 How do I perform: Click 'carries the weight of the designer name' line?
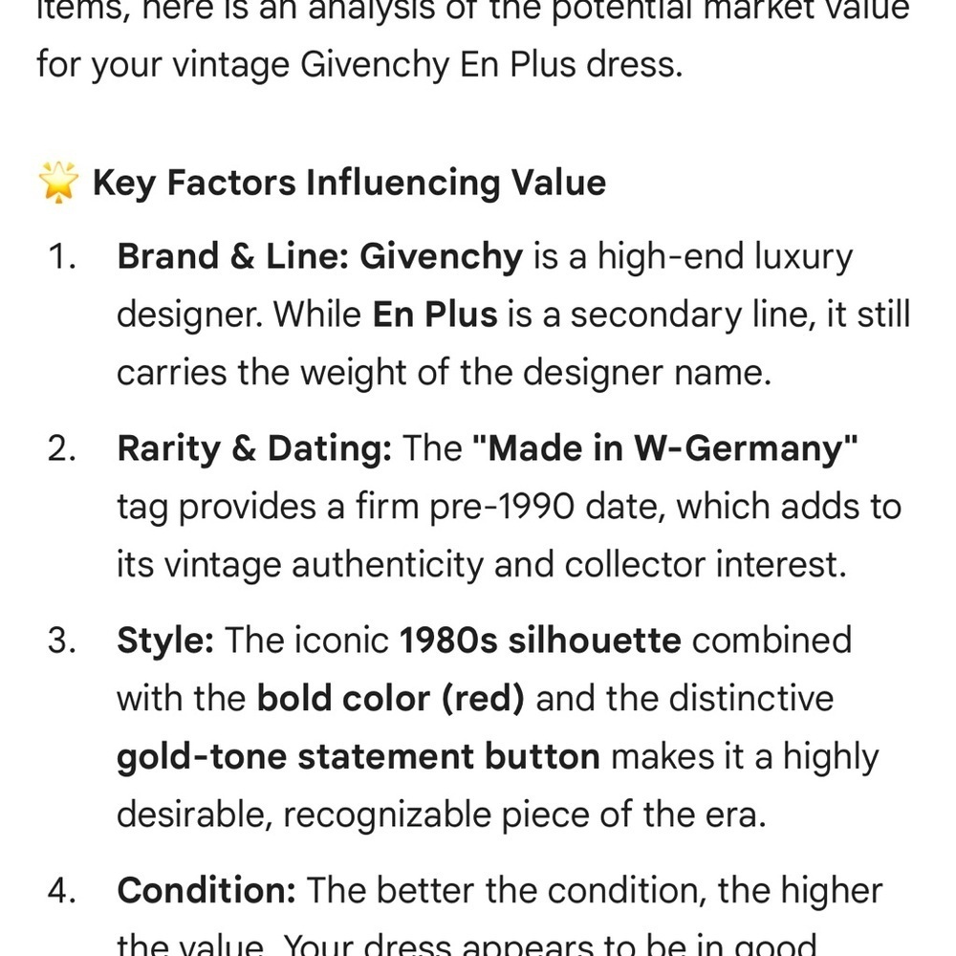(444, 373)
